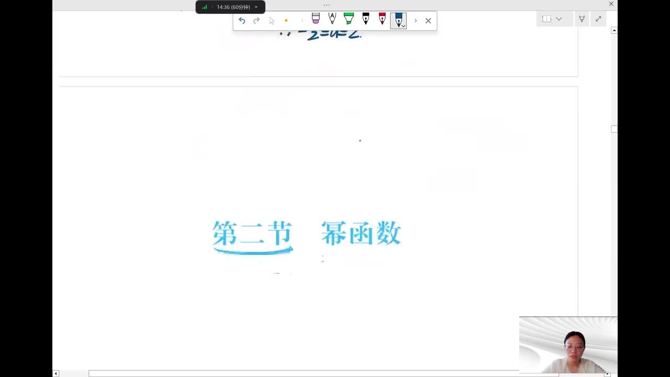Viewport: 670px width, 377px height.
Task: Expand document to full screen
Action: pyautogui.click(x=598, y=19)
